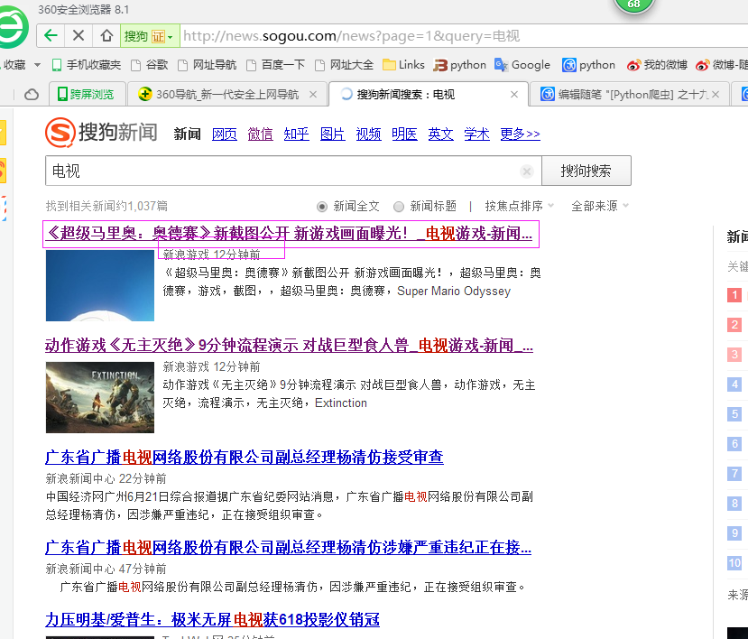
Task: Open the 网址大全 bookmark
Action: coord(345,65)
